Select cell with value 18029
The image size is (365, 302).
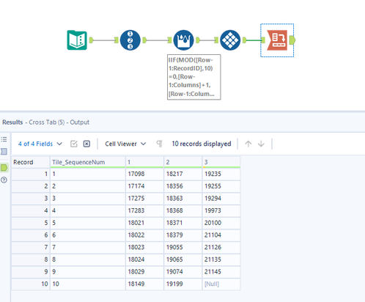144,272
